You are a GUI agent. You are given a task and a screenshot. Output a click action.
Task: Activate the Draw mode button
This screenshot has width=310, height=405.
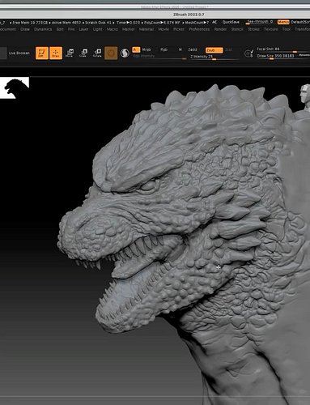[56, 53]
